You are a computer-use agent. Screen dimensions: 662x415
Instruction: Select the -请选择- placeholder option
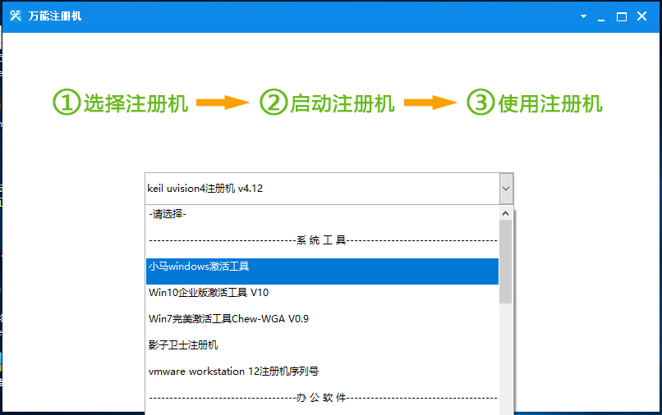pyautogui.click(x=168, y=214)
